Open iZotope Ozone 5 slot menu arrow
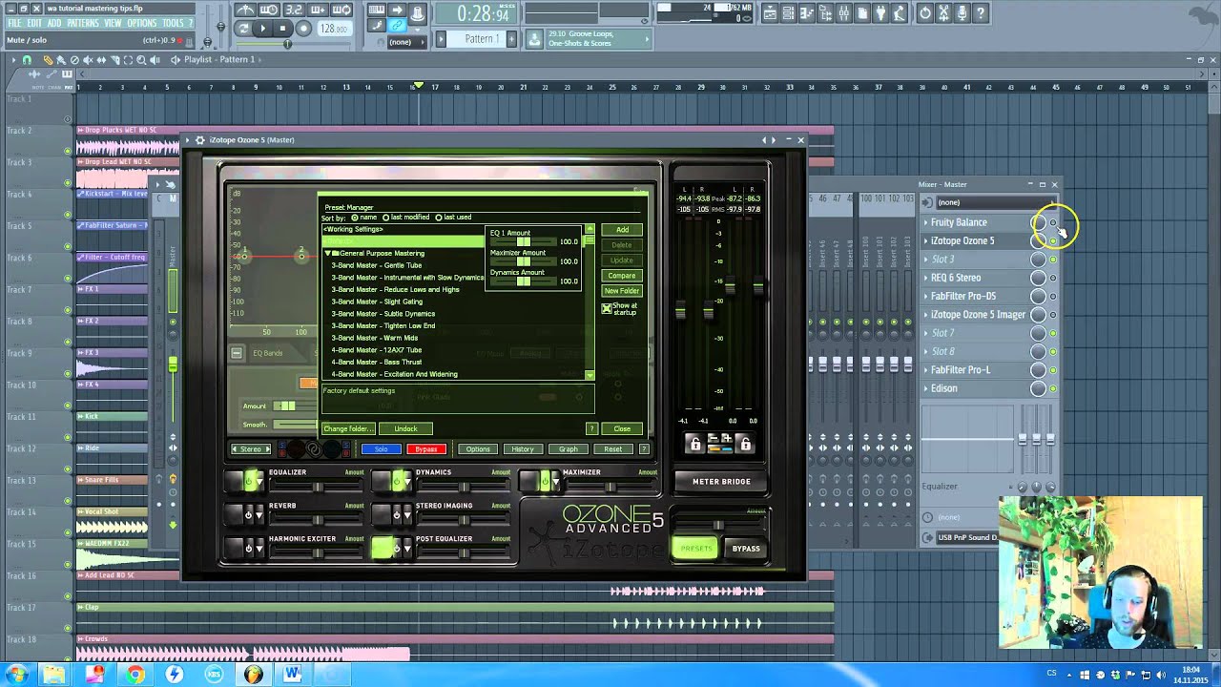The height and width of the screenshot is (687, 1221). 925,241
